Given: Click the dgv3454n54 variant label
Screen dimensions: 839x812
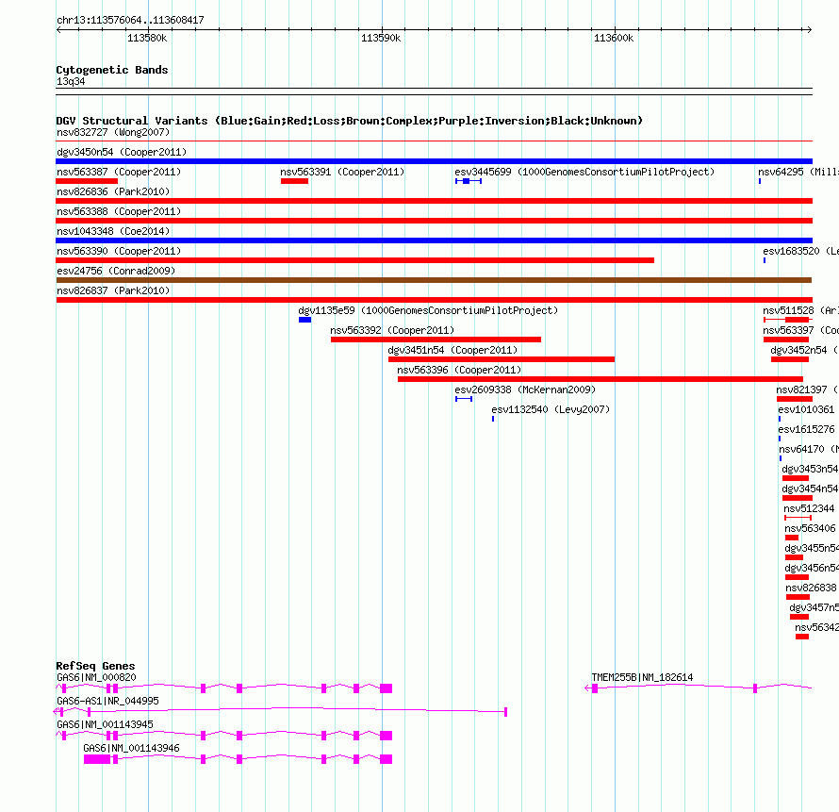Looking at the screenshot, I should (810, 489).
